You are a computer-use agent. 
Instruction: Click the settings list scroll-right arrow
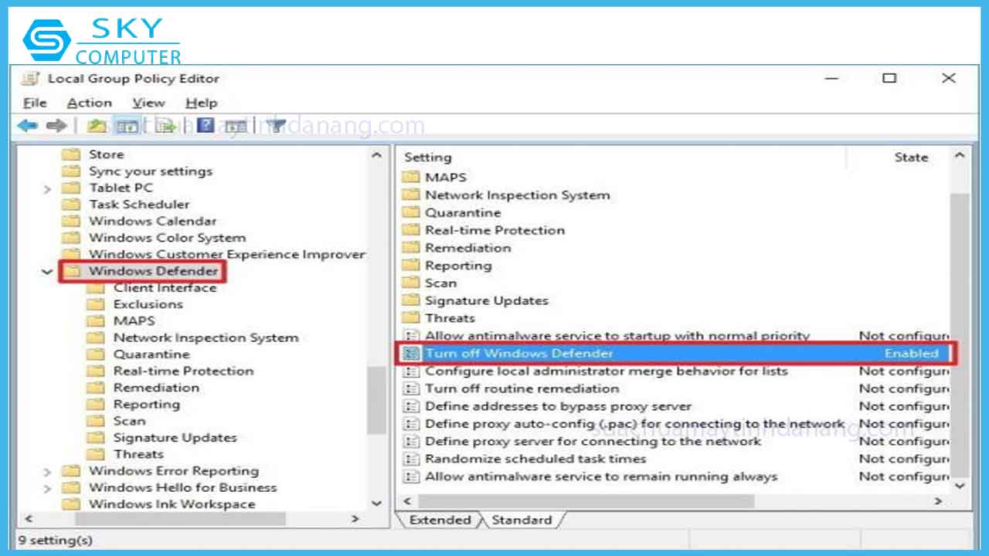click(939, 502)
